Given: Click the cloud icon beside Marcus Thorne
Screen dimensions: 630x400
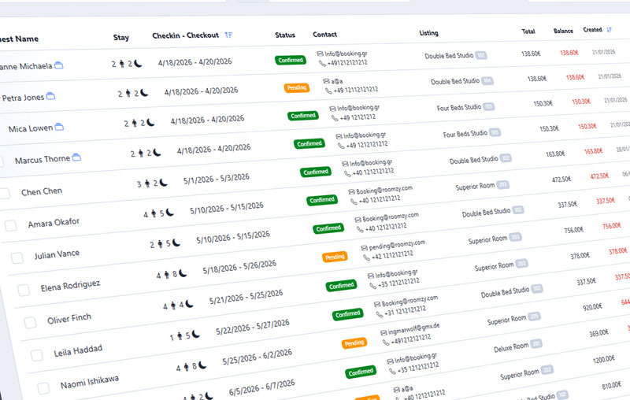Looking at the screenshot, I should click(76, 158).
